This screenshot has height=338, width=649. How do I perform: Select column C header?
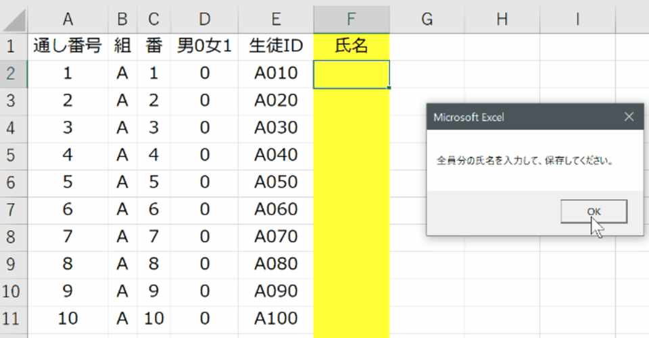[153, 20]
